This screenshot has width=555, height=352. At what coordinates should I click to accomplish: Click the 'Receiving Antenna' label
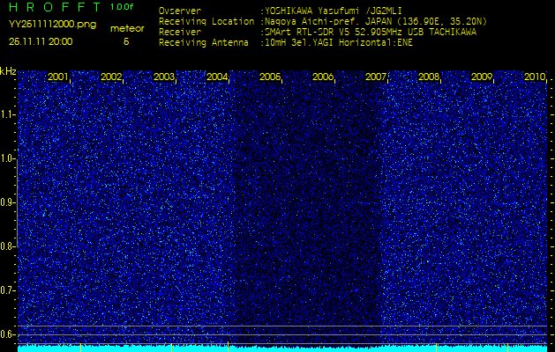(x=204, y=43)
